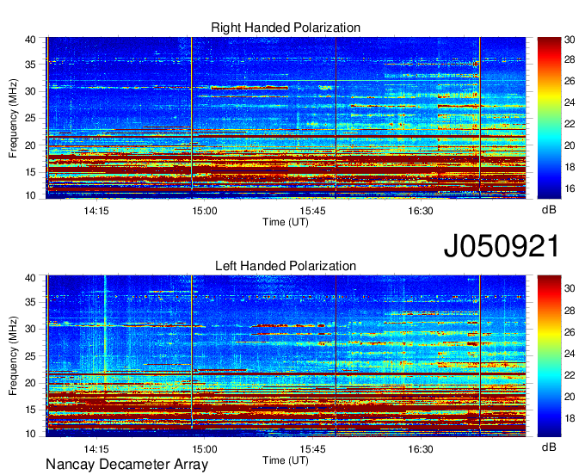Screen dimensions: 585x475
Task: Click 30 value on Right Handed colorbar scale
Action: pyautogui.click(x=570, y=40)
